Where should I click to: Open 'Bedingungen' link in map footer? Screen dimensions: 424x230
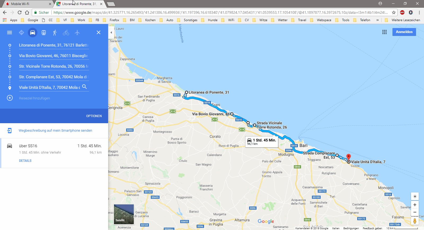[x=351, y=228]
